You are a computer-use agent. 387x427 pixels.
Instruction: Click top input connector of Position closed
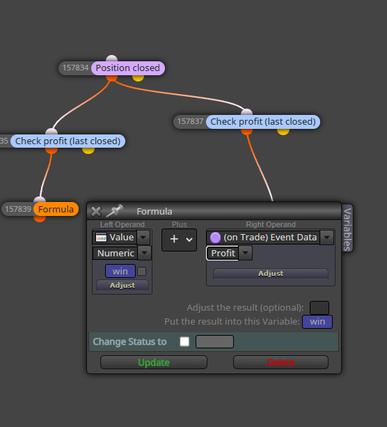[x=111, y=59]
